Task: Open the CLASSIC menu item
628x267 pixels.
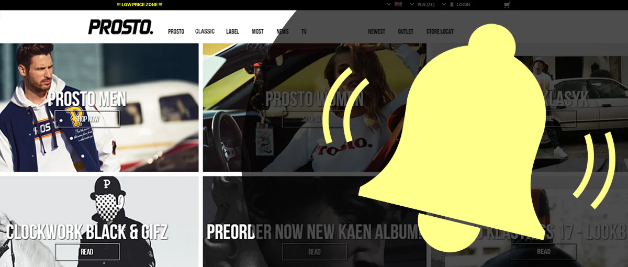Action: [205, 31]
